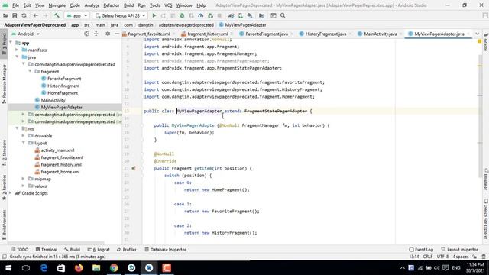Click the editor vertical scrollbar
The image size is (489, 275).
point(481,116)
